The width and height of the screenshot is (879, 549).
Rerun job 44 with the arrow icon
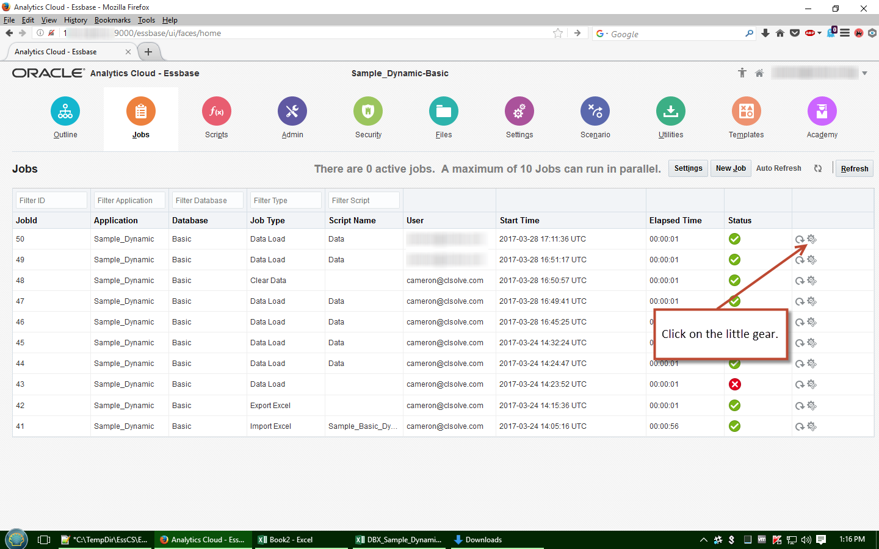[800, 364]
